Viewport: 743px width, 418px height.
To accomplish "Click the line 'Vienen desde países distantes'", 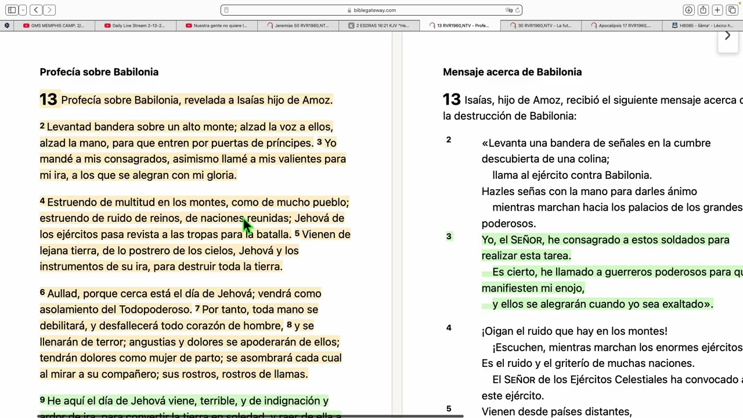I will click(557, 412).
